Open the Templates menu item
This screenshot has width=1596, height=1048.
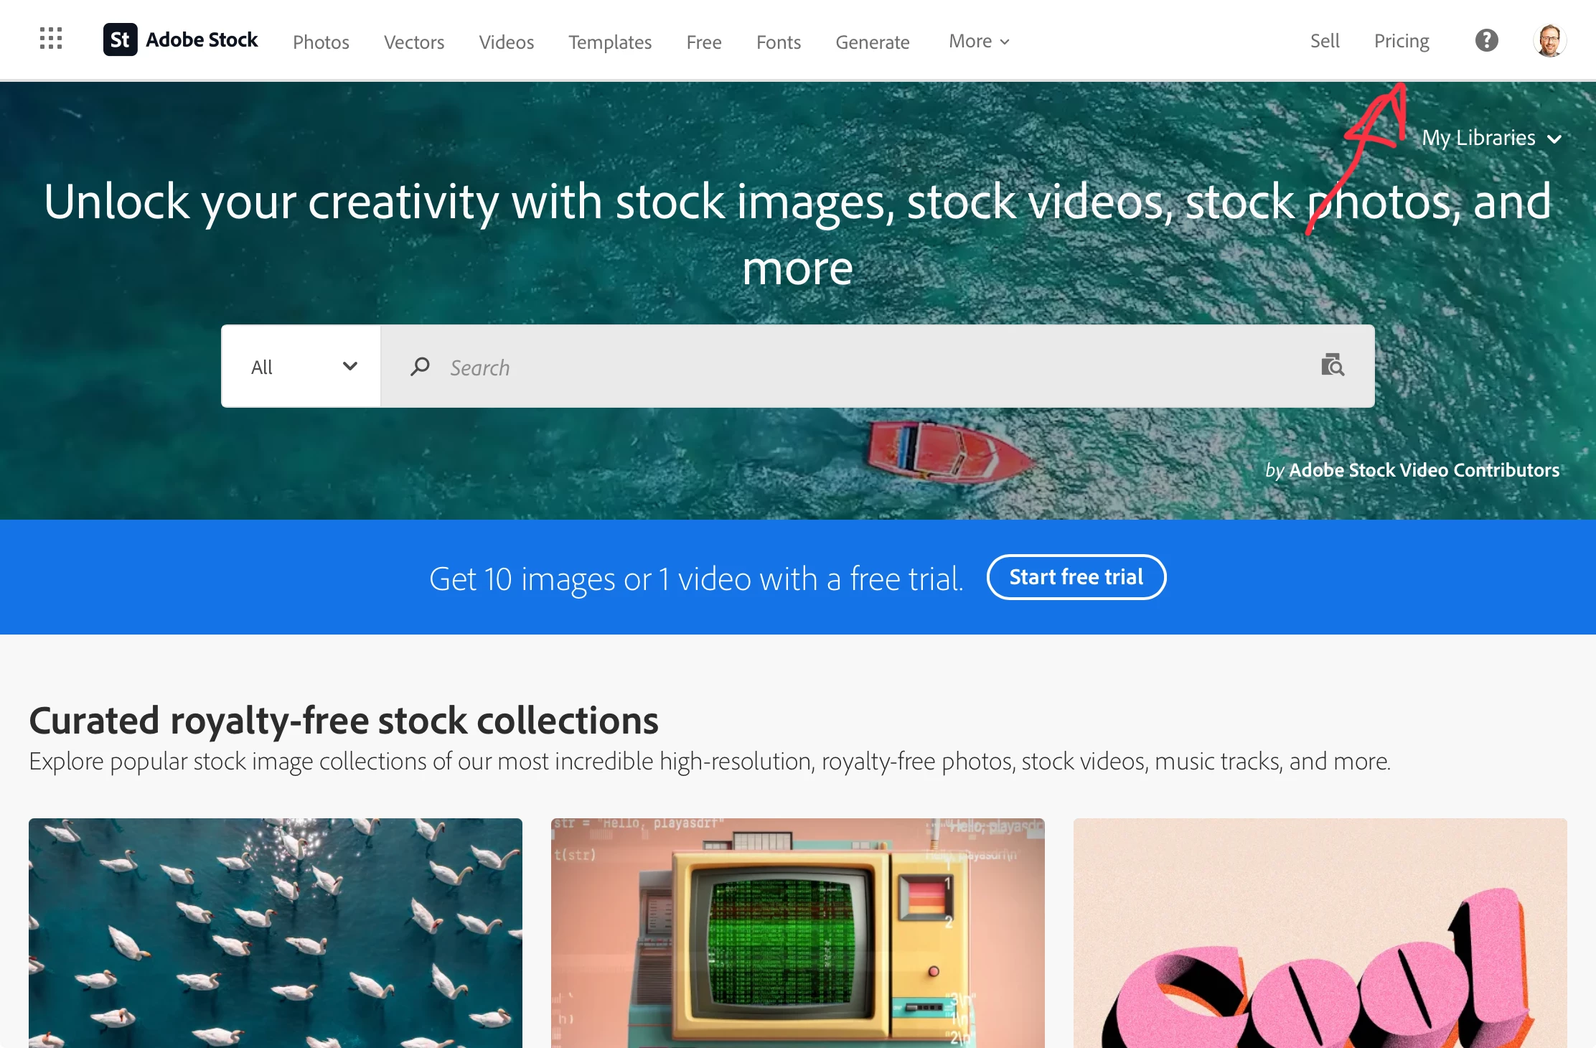point(610,42)
